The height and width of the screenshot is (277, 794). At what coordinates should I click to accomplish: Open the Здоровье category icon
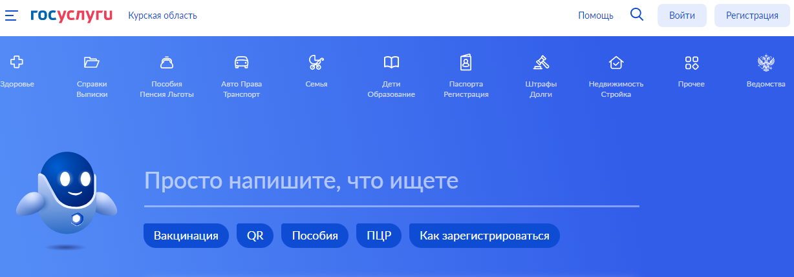click(x=17, y=63)
